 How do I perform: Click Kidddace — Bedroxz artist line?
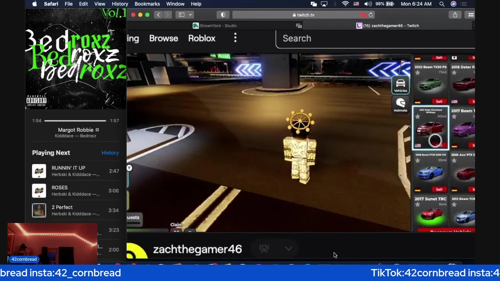(75, 136)
